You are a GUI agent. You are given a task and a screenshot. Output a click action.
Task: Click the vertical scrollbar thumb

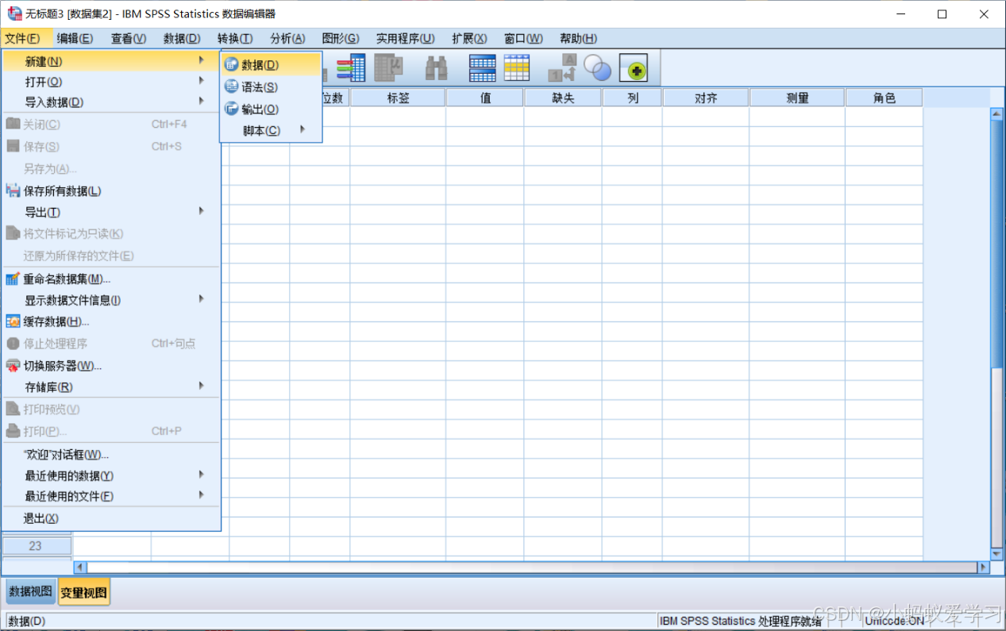tap(997, 244)
